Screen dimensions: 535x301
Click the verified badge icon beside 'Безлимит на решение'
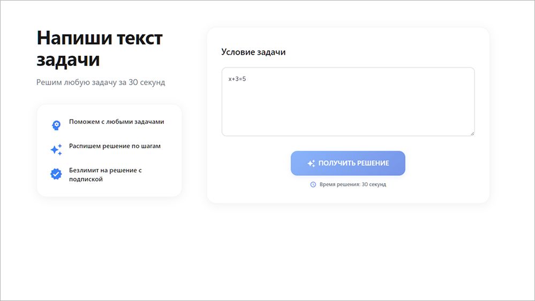[x=56, y=174]
